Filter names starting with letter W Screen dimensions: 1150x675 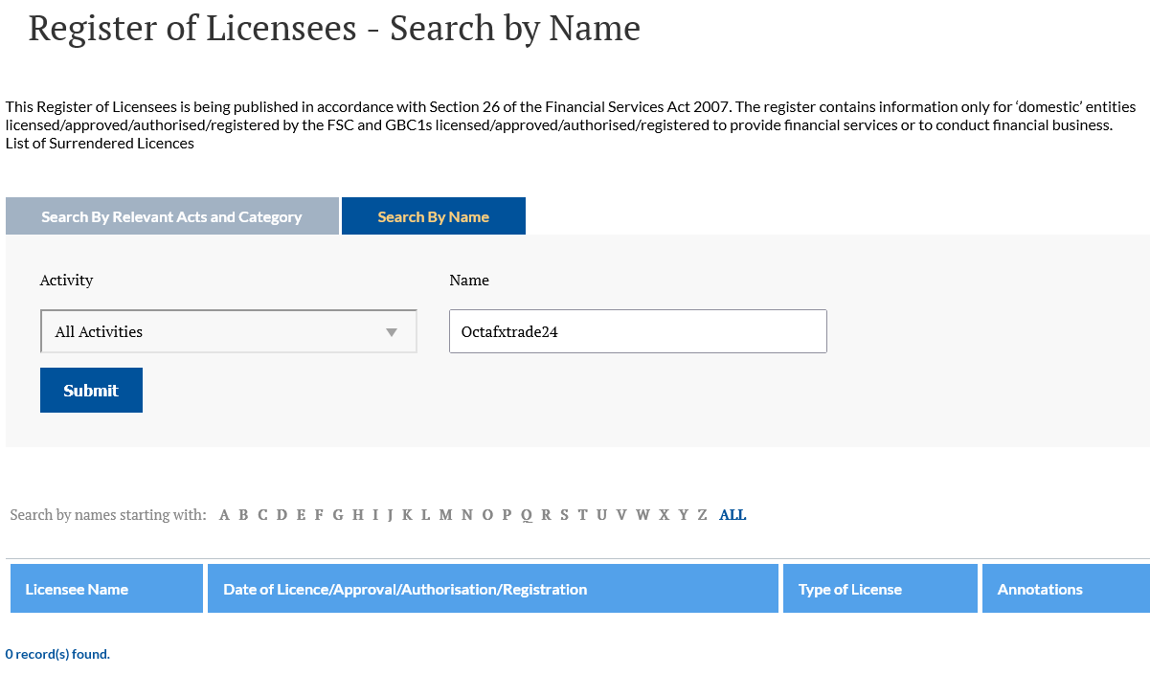pos(643,515)
